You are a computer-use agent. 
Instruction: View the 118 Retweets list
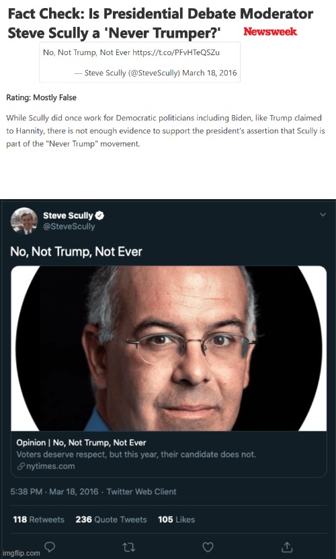pyautogui.click(x=38, y=519)
